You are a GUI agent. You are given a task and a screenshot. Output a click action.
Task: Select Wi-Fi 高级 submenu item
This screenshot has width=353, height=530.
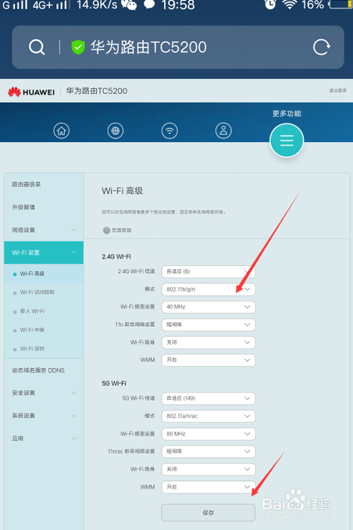tap(44, 274)
